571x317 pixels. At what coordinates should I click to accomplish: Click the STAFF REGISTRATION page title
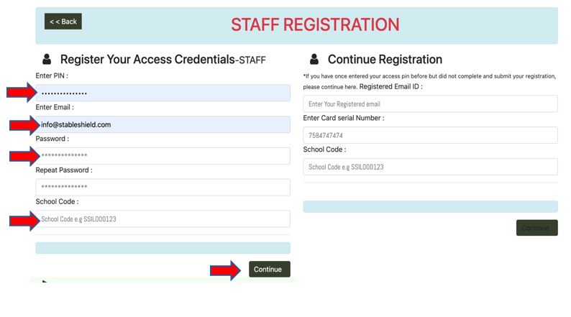coord(315,24)
